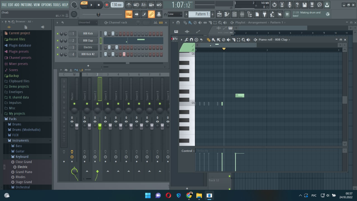The image size is (357, 201).
Task: Toggle the piano roll snap magnet icon
Action: point(191,40)
